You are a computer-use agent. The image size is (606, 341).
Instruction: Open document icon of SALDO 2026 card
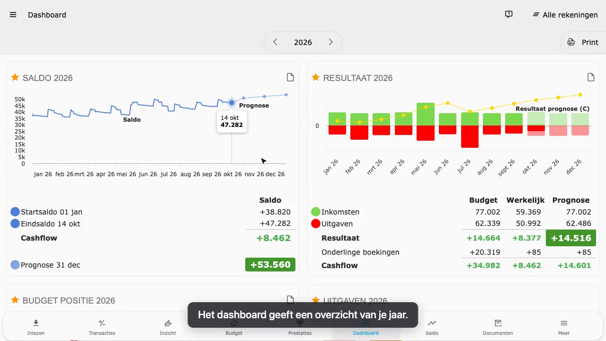point(290,77)
